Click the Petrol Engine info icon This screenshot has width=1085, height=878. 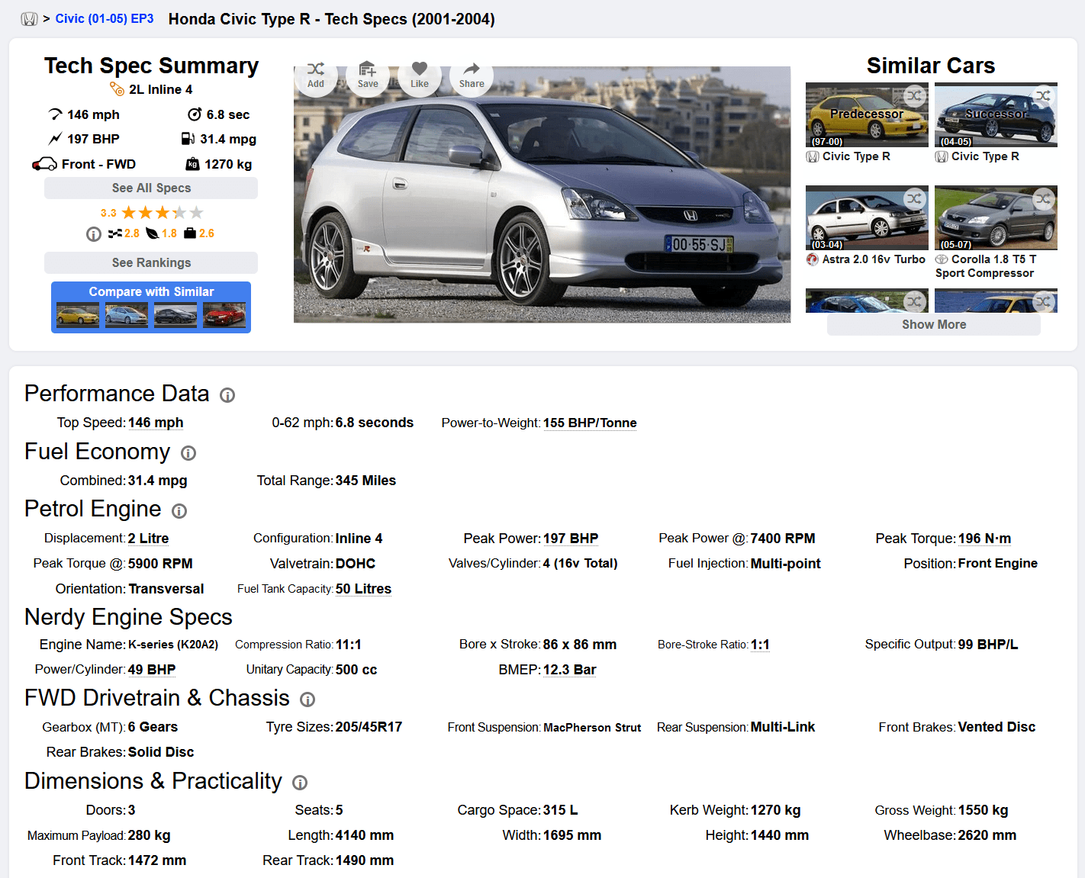click(x=179, y=510)
